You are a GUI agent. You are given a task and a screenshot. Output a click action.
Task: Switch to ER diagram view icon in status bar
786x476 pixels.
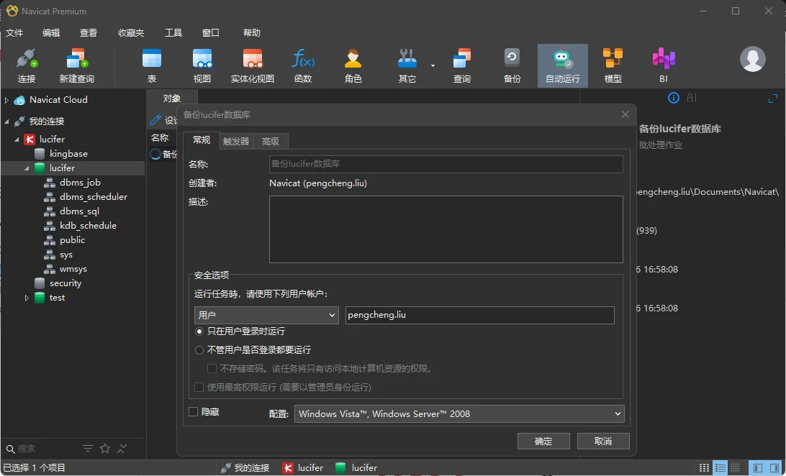[x=735, y=467]
